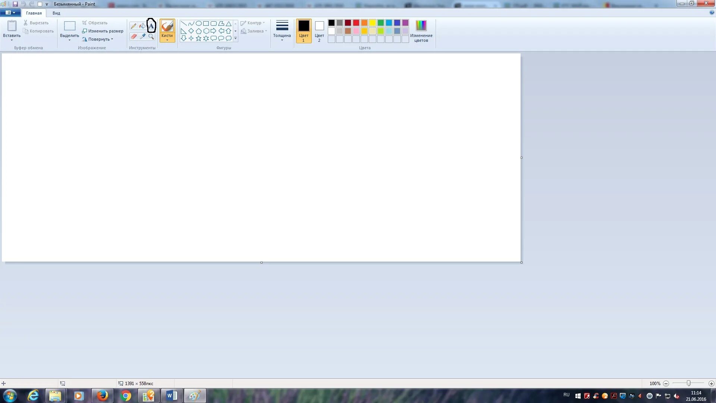Choose the Hexagon shape
This screenshot has width=716, height=403.
(206, 31)
